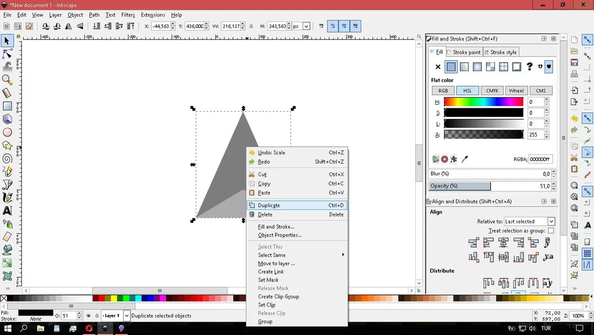This screenshot has width=594, height=335.
Task: Toggle Treat selection as group checkbox
Action: pos(551,231)
